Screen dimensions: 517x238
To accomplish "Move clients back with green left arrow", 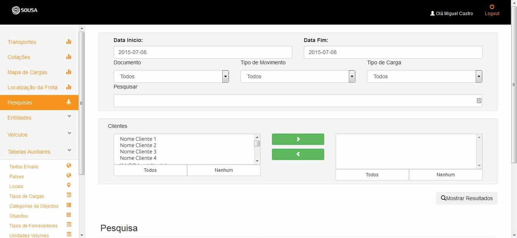I will point(298,154).
